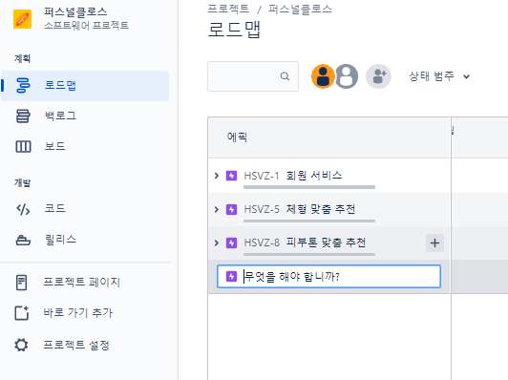Expand epic HSVZ-1 회원 서비스
508x380 pixels.
217,176
